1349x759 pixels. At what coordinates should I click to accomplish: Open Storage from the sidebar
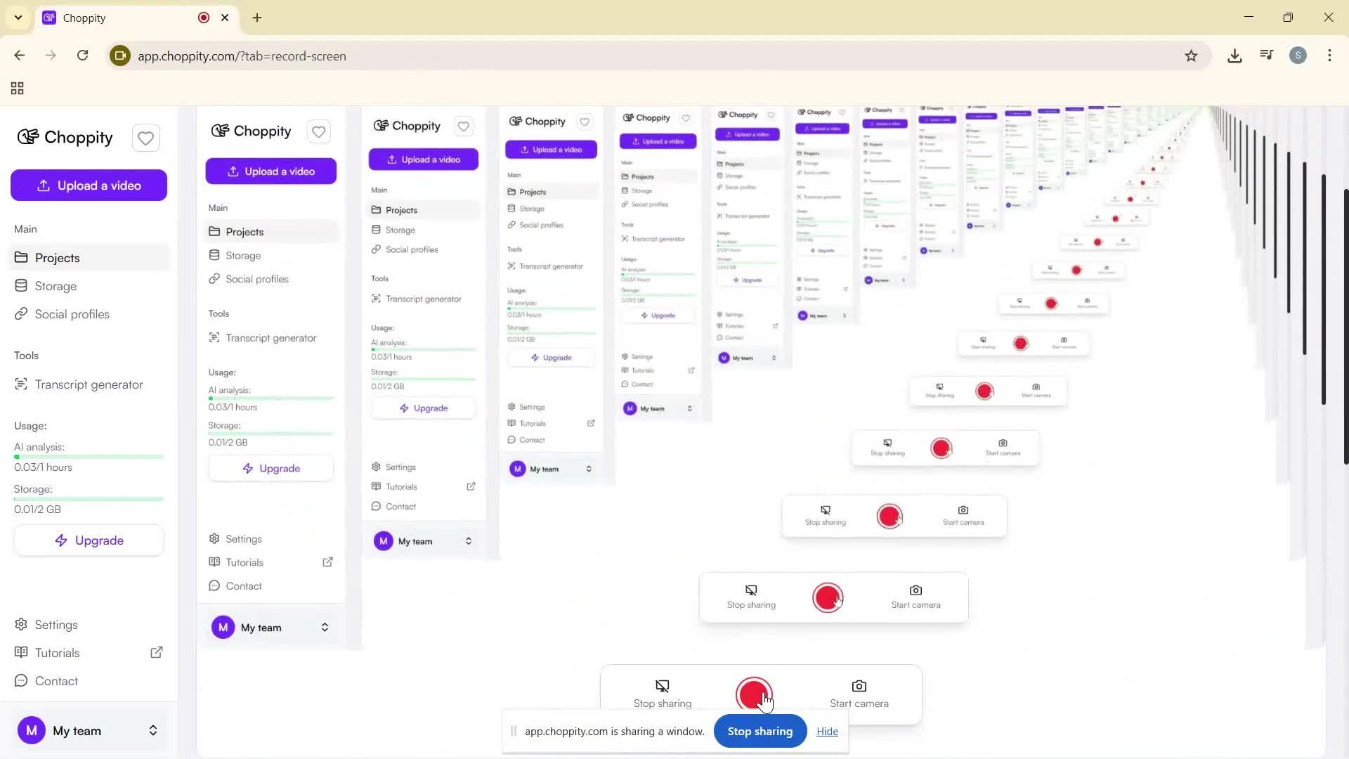[x=56, y=286]
